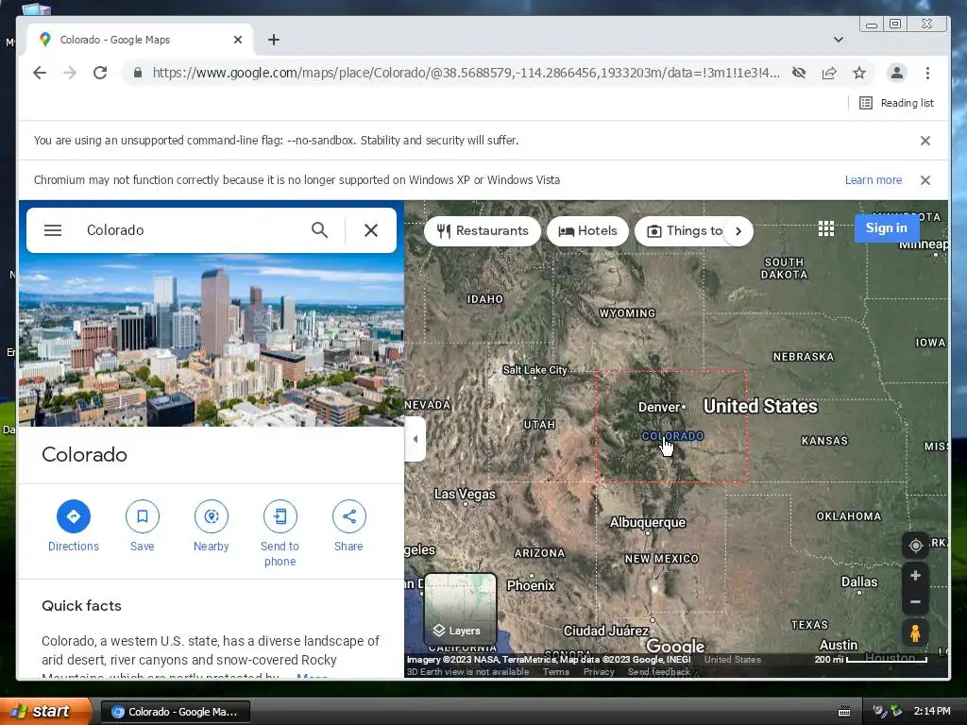Save Colorado to a list

[142, 525]
